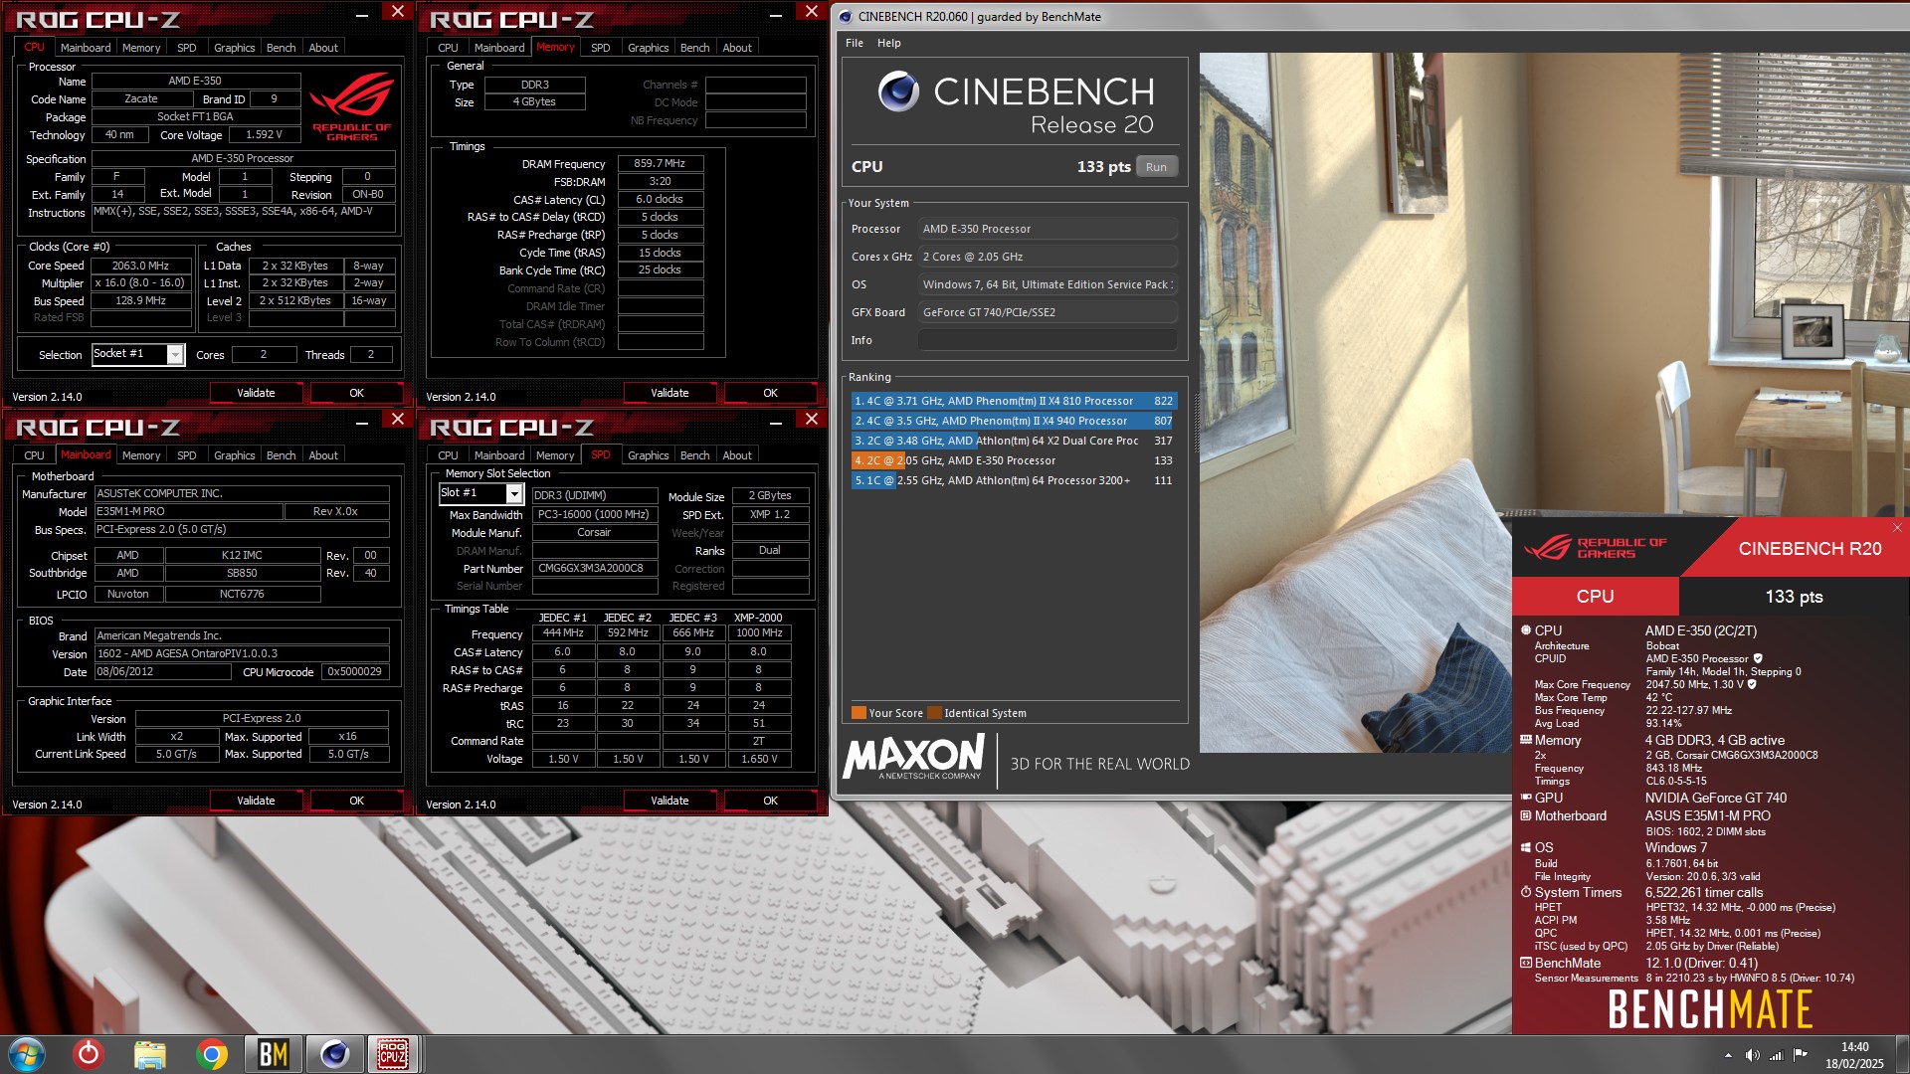Click the BenchMate version icon in overlay
Image resolution: width=1910 pixels, height=1074 pixels.
[1526, 963]
